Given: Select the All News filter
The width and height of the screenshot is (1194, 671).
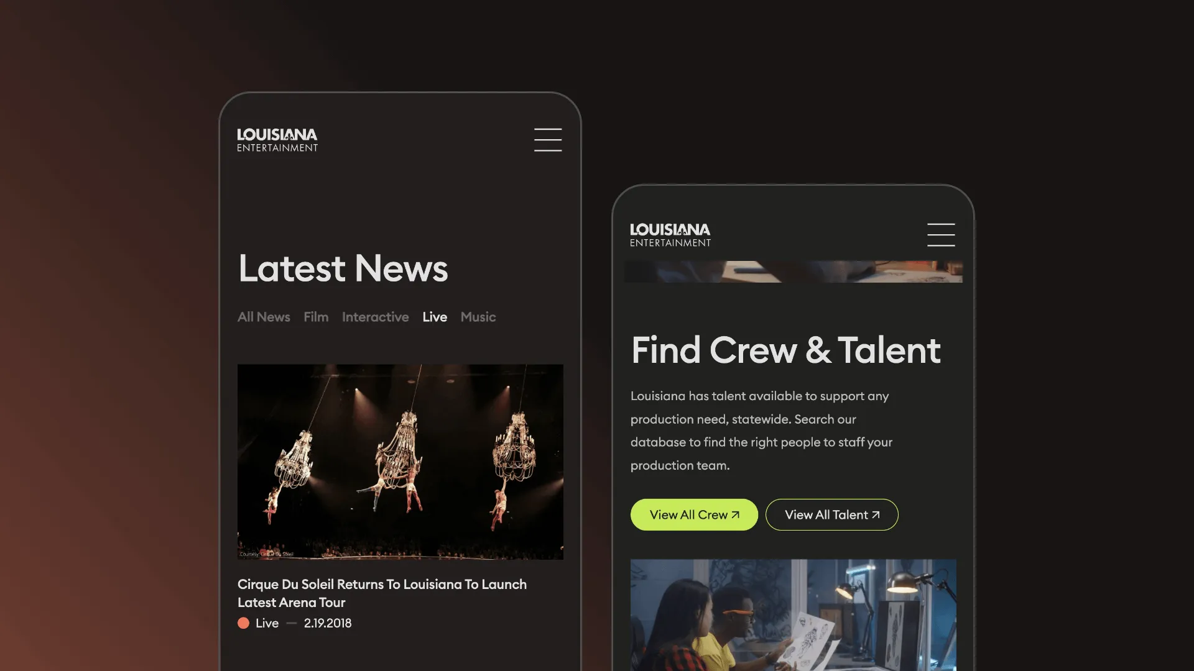Looking at the screenshot, I should [x=263, y=317].
